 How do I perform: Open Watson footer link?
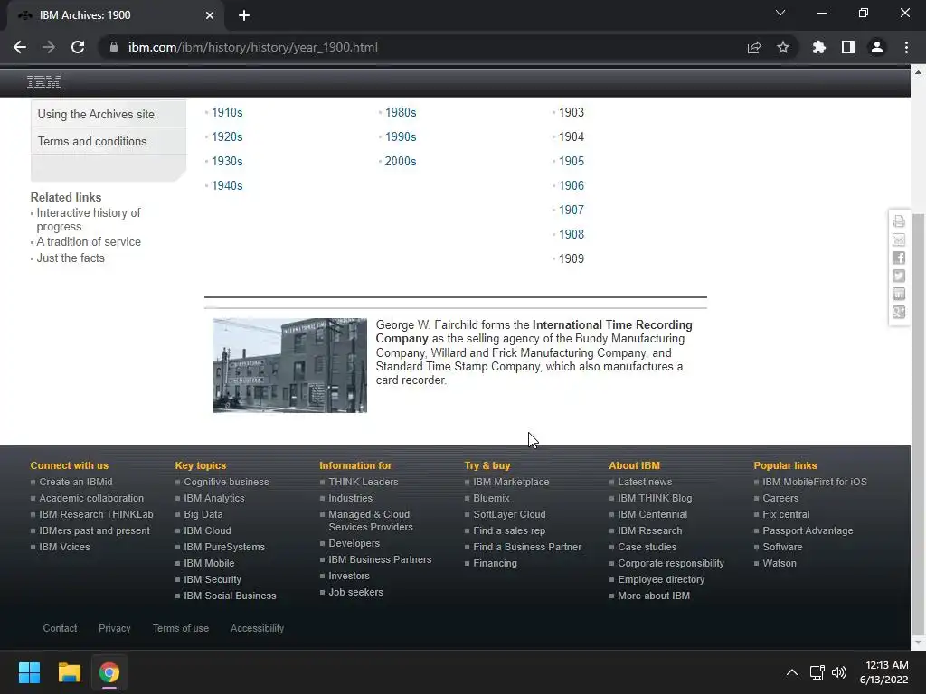tap(779, 563)
